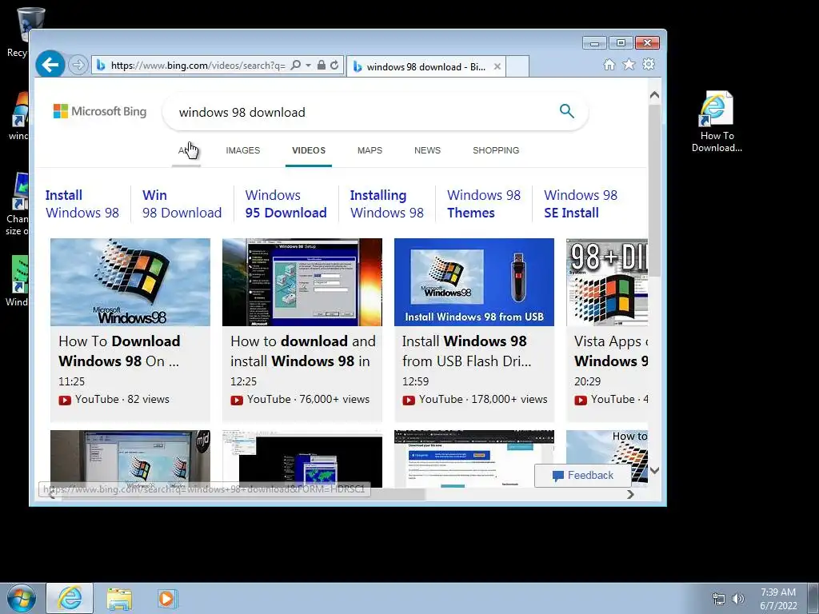
Task: Click the Windows Start button
Action: (x=21, y=598)
